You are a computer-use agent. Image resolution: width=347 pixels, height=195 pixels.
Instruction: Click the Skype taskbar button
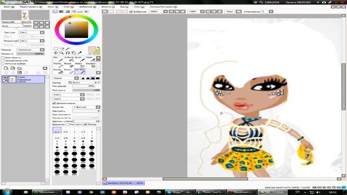pyautogui.click(x=179, y=192)
